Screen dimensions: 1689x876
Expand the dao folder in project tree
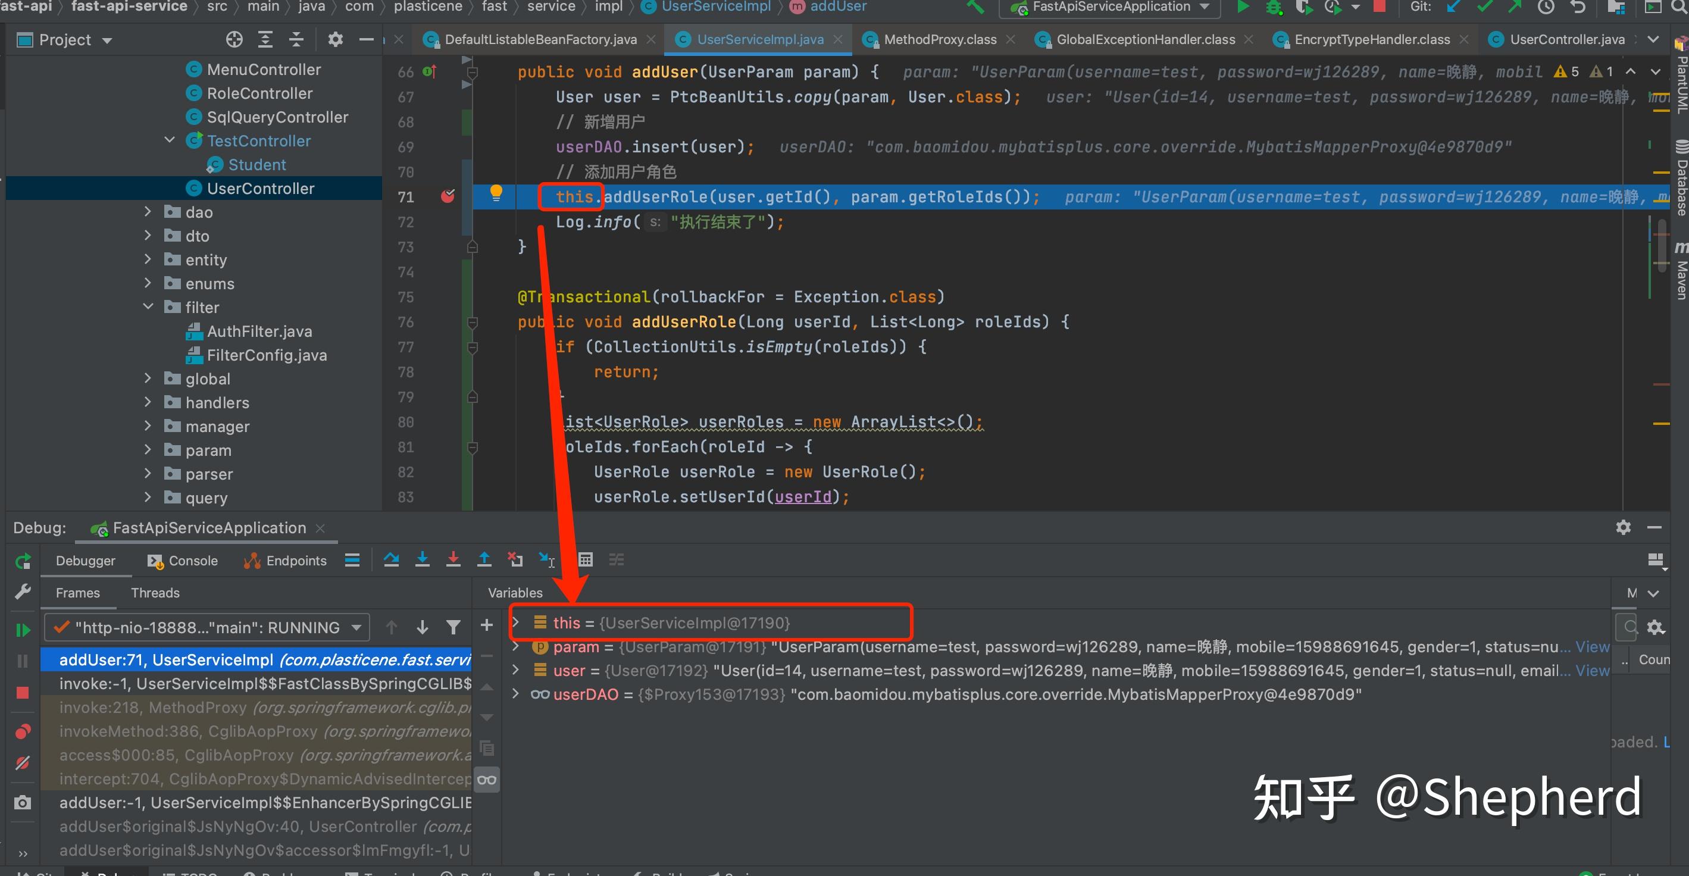coord(148,212)
